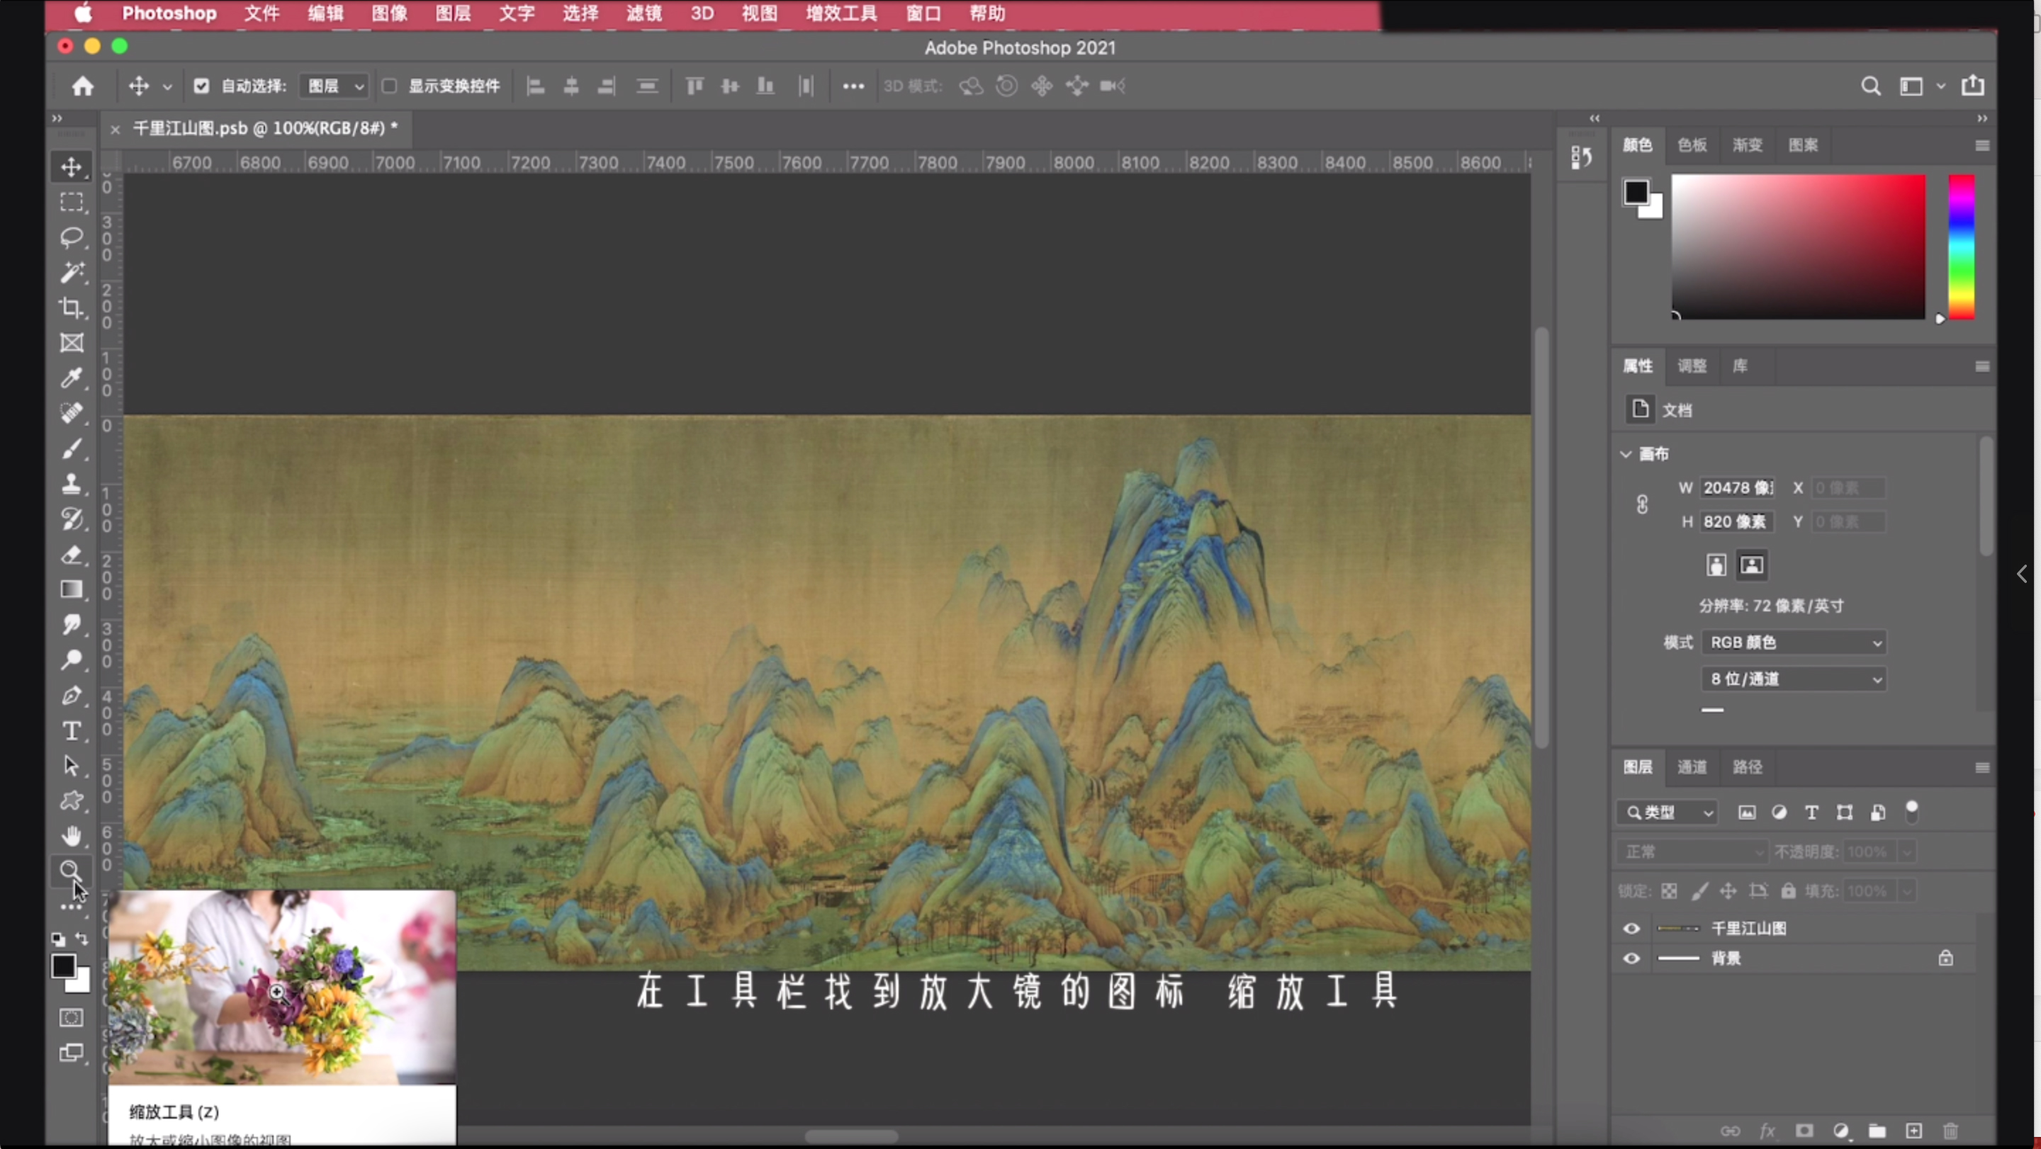
Task: Toggle the width-height link chain icon
Action: (1643, 504)
